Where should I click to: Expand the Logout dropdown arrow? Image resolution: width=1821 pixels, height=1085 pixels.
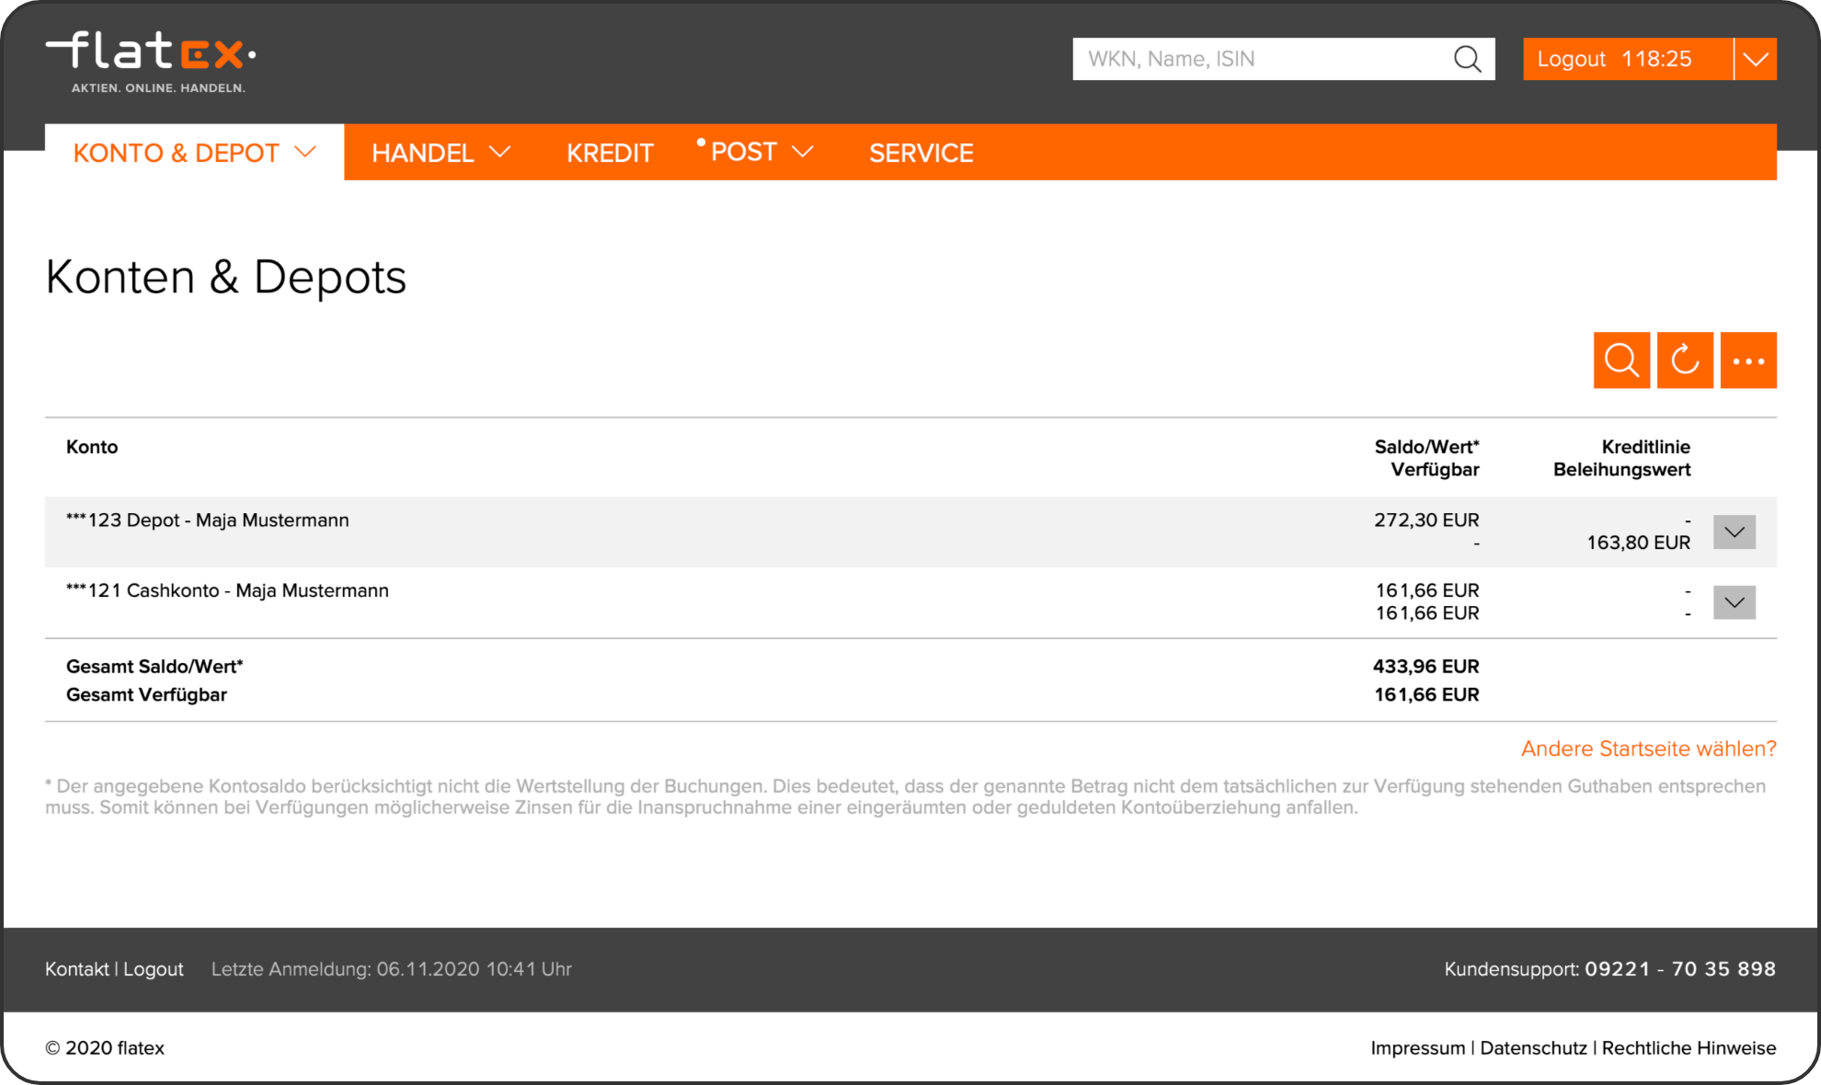[1755, 59]
